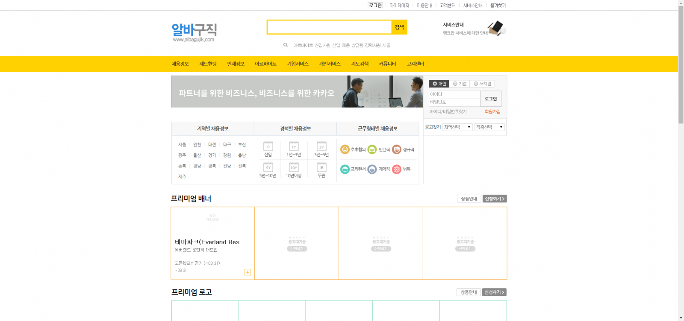Go to 아르바이트 in navigation bar
This screenshot has width=684, height=321.
point(265,64)
